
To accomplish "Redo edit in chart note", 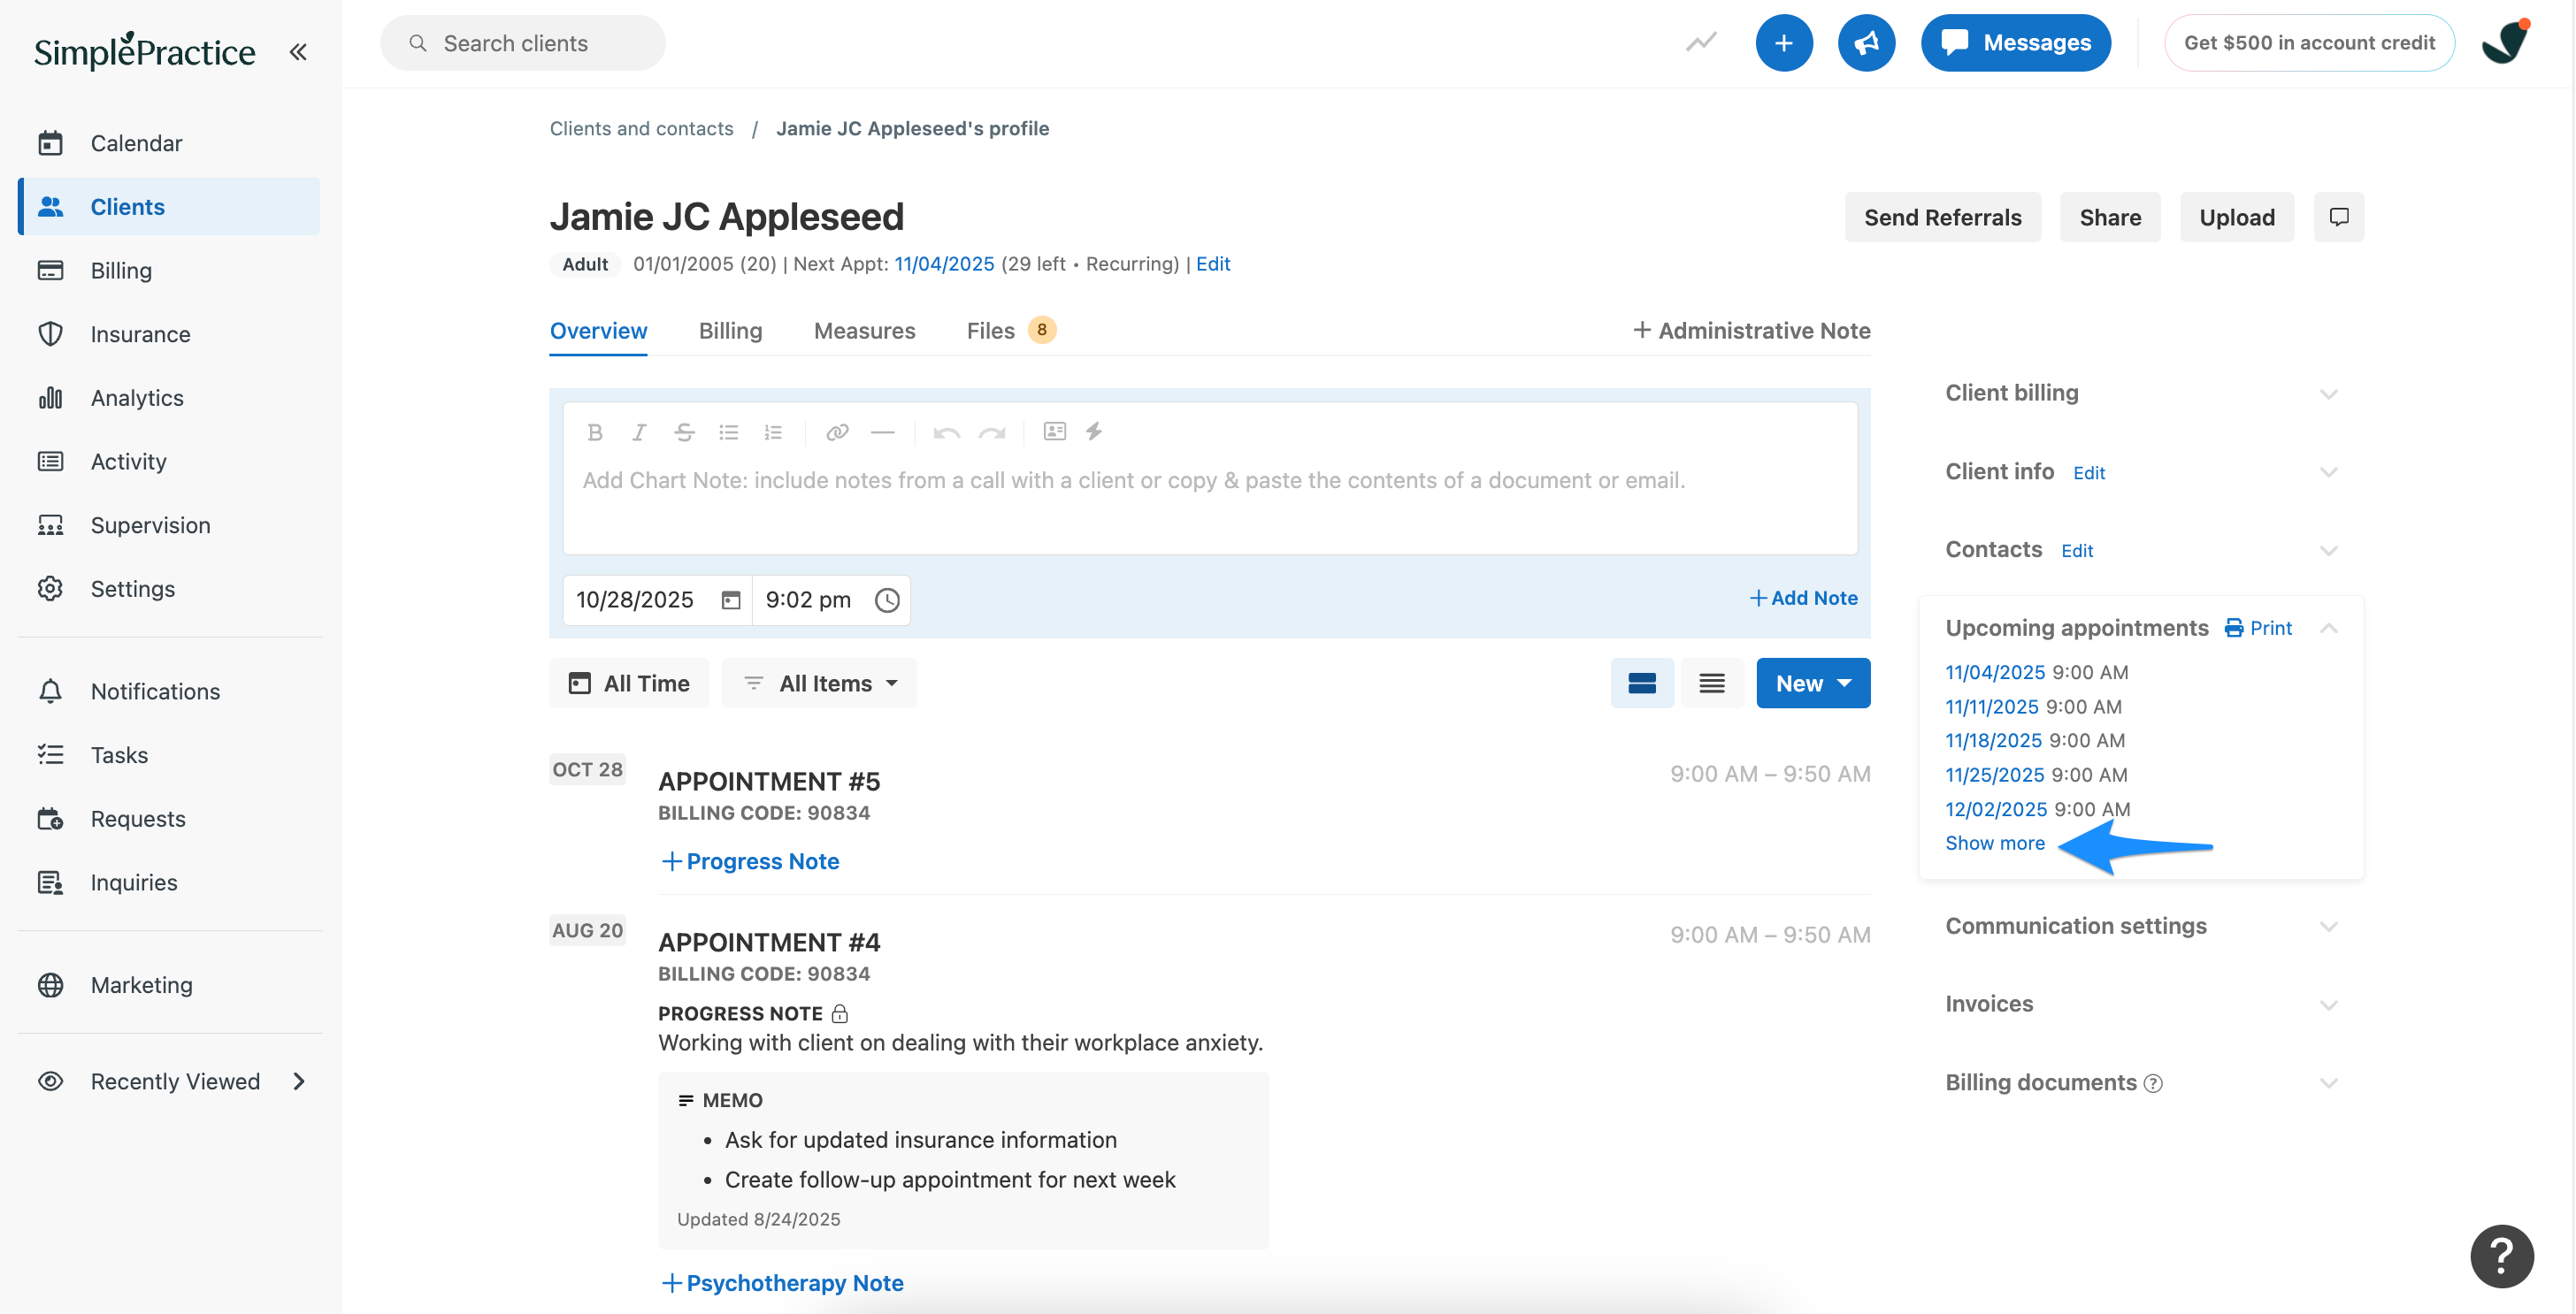I will point(991,432).
